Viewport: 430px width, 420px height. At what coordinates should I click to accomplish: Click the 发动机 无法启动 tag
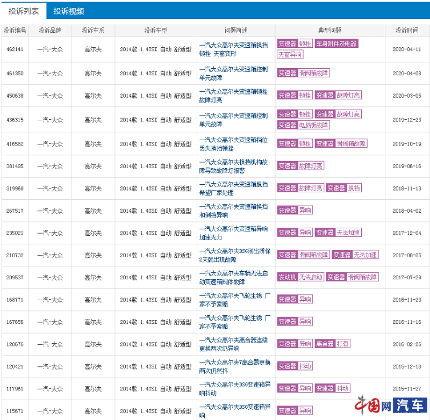pyautogui.click(x=300, y=277)
